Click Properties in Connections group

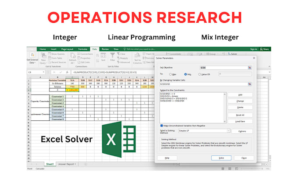point(84,58)
